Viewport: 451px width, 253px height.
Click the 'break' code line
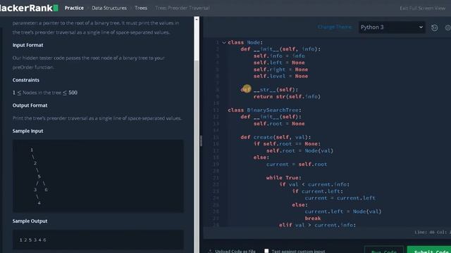click(x=313, y=219)
